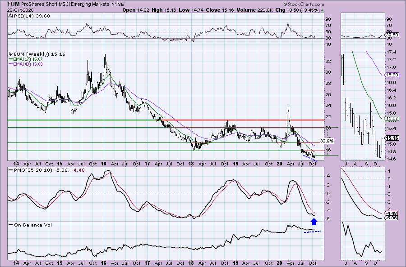Click the NYSE exchange label

pyautogui.click(x=118, y=4)
